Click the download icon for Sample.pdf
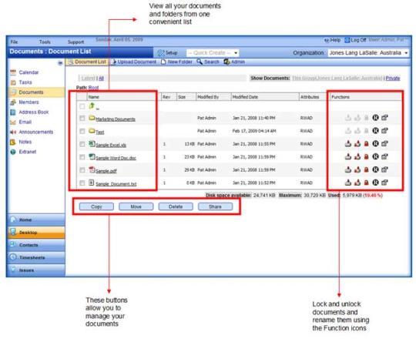 (x=347, y=169)
